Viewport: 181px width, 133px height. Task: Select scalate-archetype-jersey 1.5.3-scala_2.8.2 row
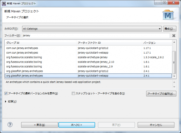(x=89, y=57)
